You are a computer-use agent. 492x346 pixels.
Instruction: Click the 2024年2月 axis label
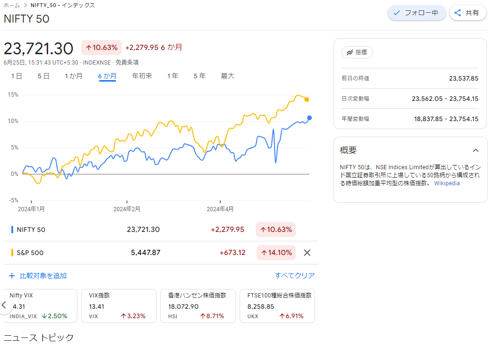(127, 209)
